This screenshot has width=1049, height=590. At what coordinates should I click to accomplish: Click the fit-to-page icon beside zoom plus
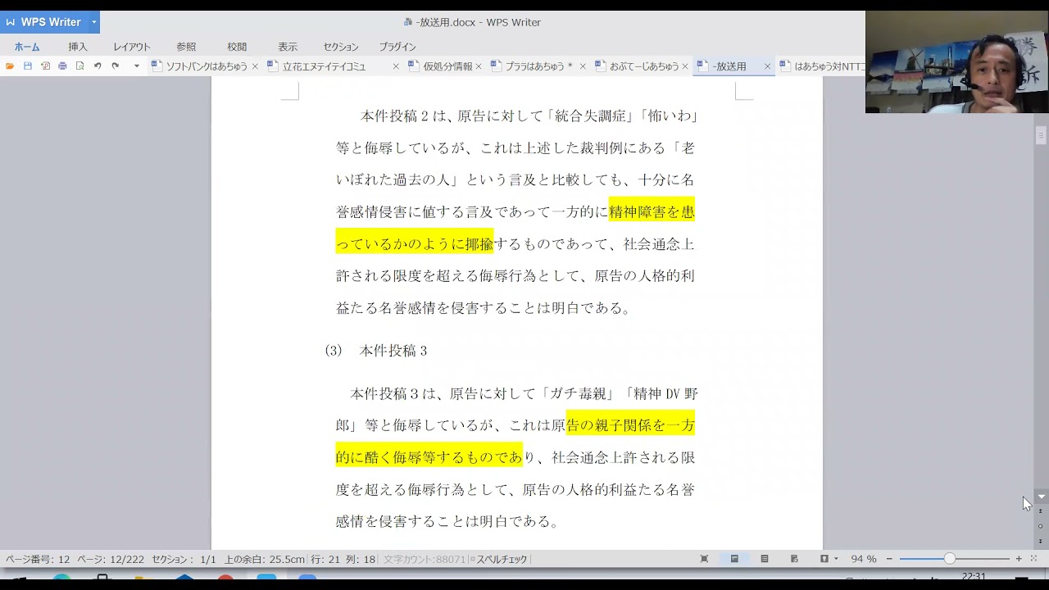(1033, 559)
